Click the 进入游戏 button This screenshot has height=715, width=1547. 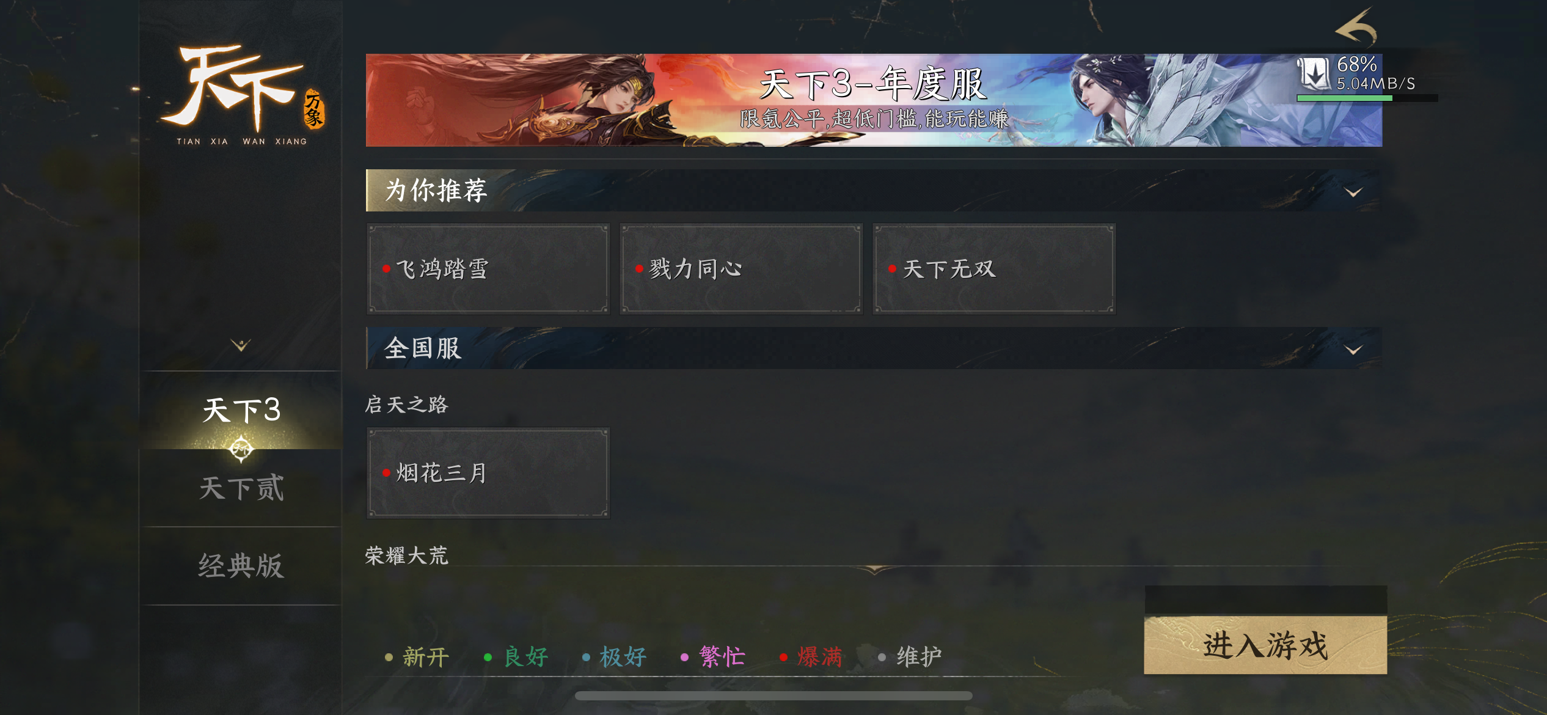1265,645
